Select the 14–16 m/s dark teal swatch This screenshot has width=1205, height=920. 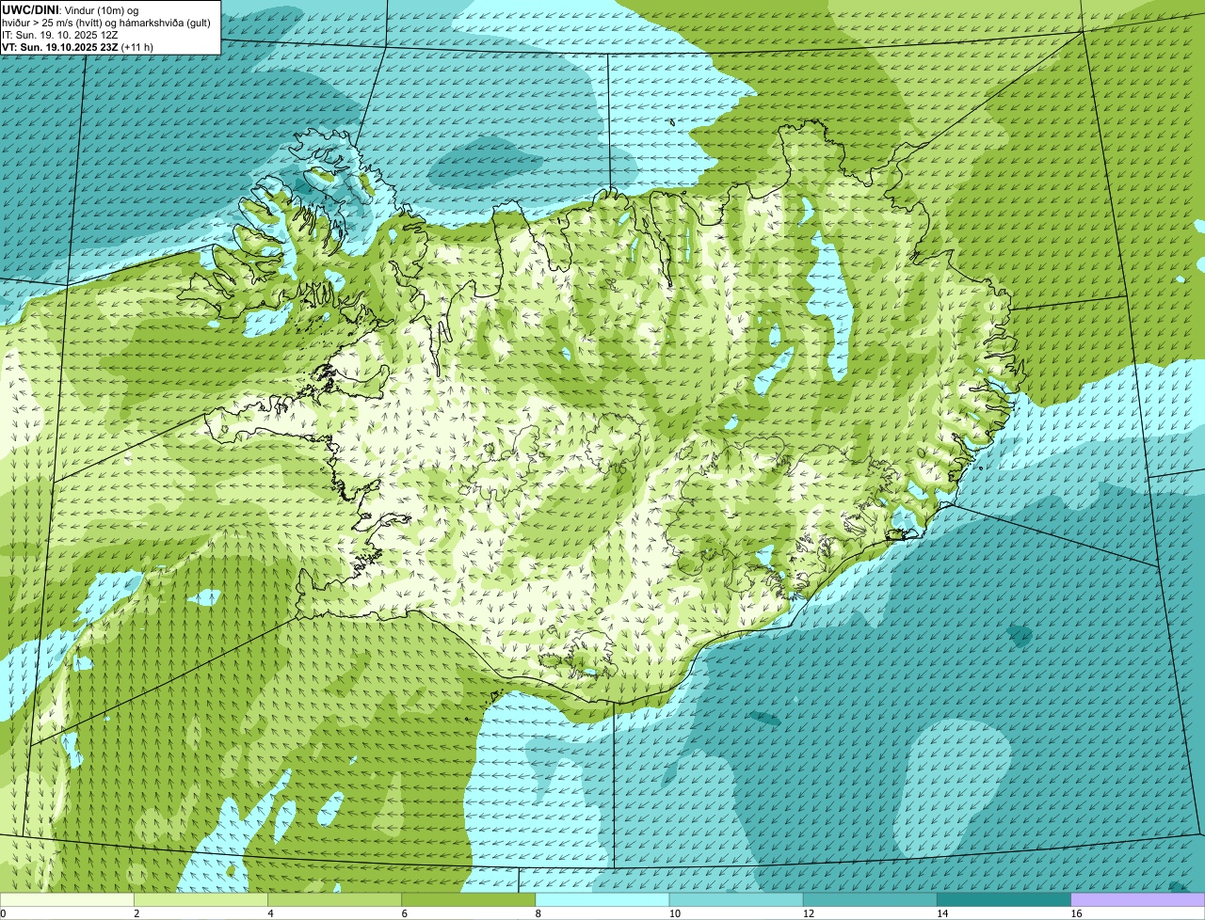(x=1004, y=899)
